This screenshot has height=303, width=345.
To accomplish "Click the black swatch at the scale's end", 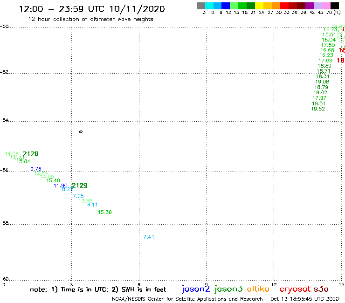I will coord(335,6).
